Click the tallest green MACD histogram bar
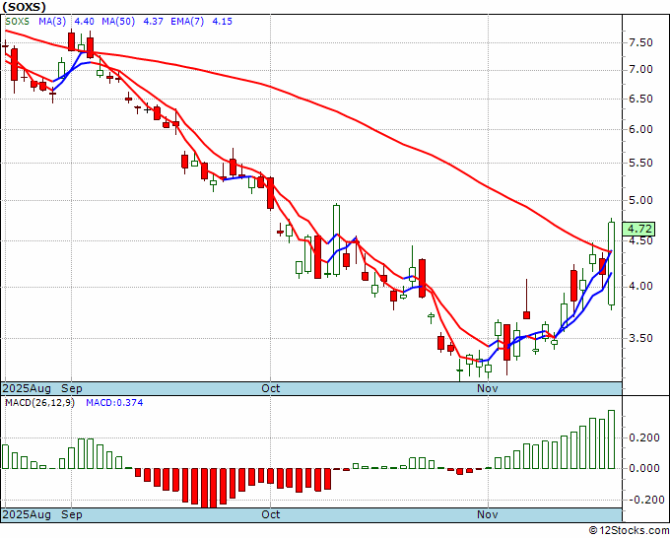The width and height of the screenshot is (670, 538). point(612,439)
